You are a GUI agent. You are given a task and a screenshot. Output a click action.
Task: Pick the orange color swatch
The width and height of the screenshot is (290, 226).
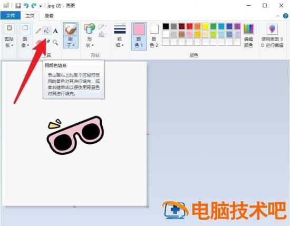click(x=198, y=26)
